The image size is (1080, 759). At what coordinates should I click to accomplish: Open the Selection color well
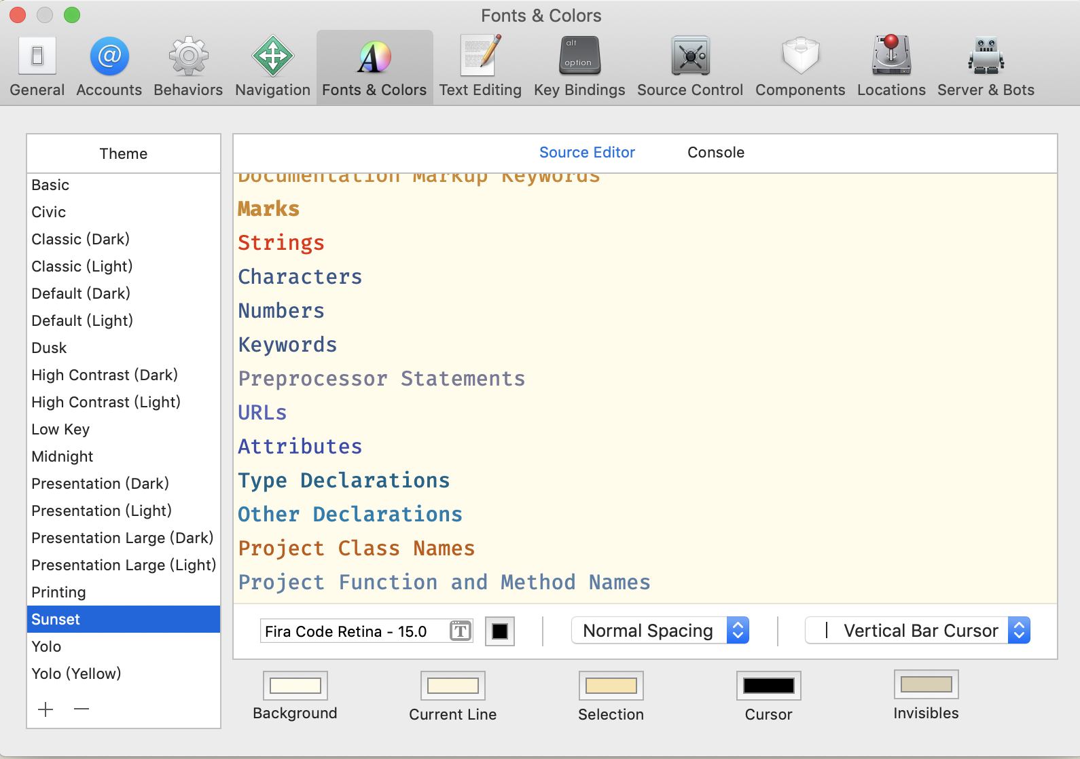tap(611, 686)
